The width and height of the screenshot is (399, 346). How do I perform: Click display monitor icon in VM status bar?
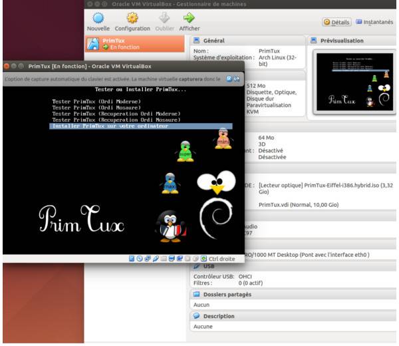(172, 259)
